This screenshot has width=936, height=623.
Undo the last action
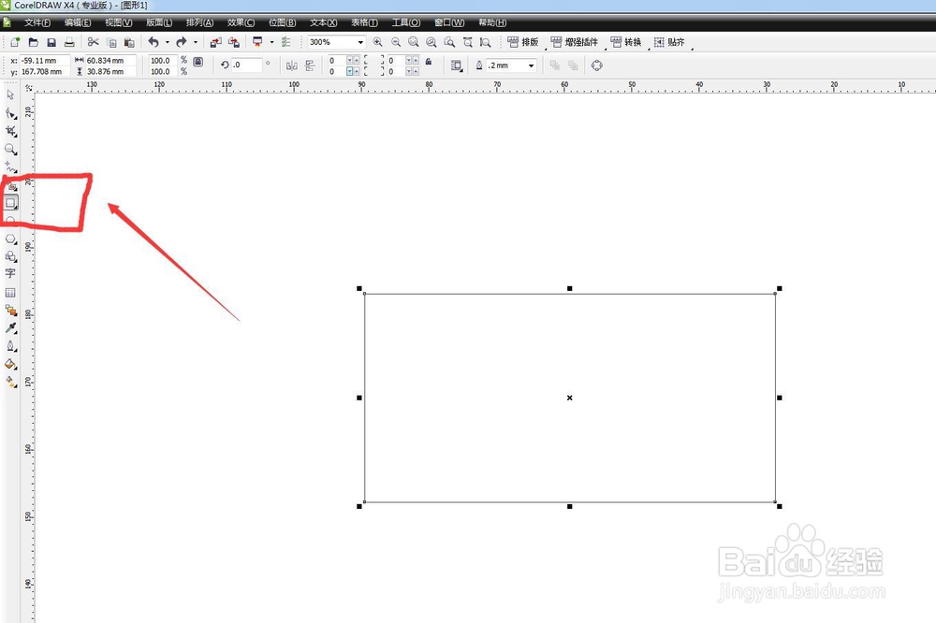(154, 42)
